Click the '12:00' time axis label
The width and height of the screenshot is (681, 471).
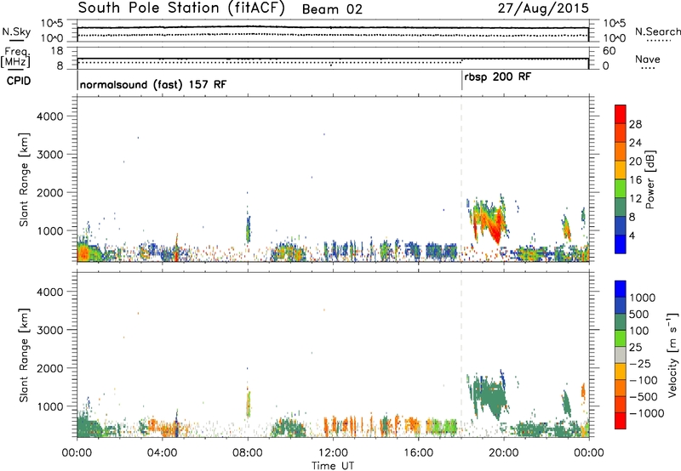333,453
